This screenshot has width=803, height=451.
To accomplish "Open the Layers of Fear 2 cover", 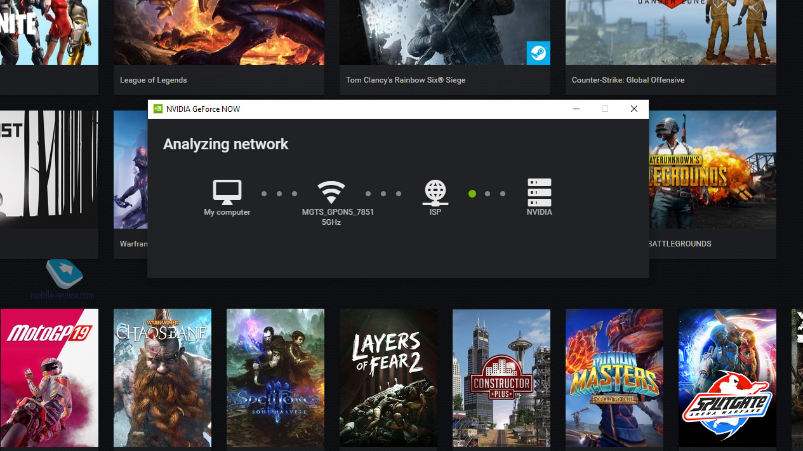I will [388, 378].
